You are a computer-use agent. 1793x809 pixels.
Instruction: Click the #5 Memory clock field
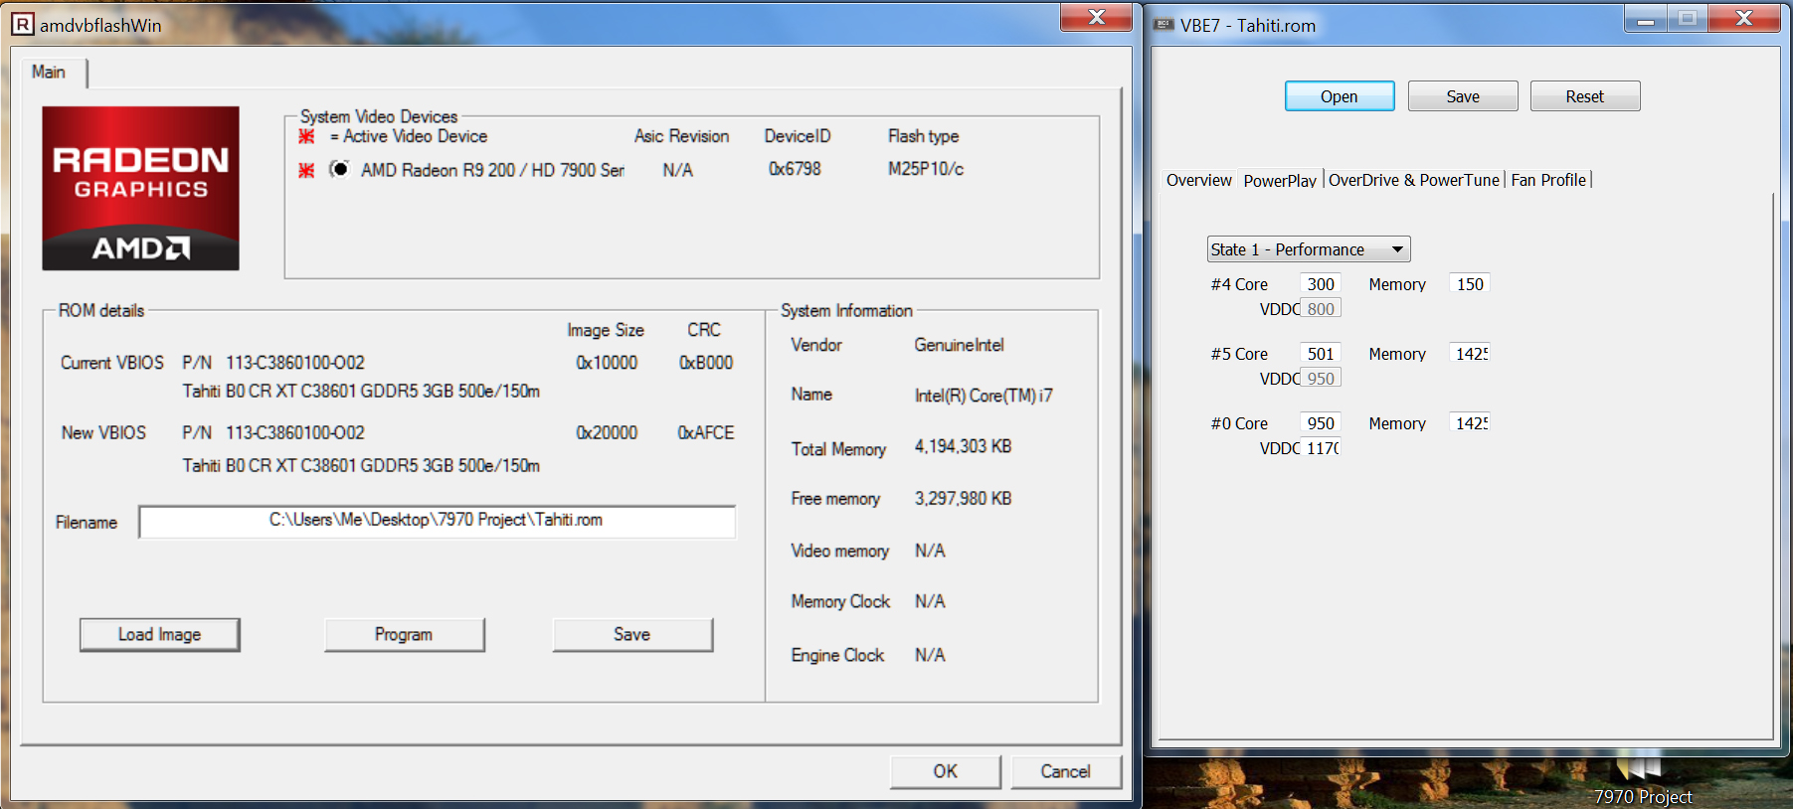(1469, 354)
